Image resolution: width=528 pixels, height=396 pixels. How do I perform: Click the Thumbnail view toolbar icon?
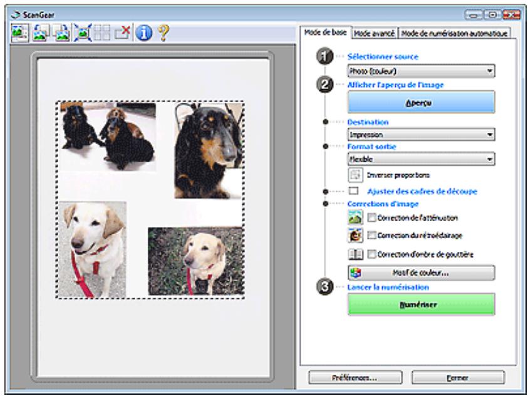click(x=19, y=33)
